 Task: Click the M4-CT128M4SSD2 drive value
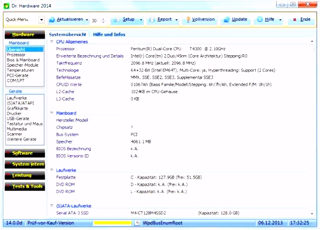[x=149, y=213]
